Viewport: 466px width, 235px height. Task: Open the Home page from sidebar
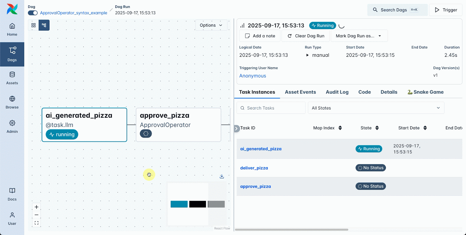pos(12,29)
